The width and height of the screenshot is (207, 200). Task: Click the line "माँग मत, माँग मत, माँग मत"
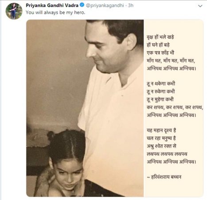tap(171, 60)
